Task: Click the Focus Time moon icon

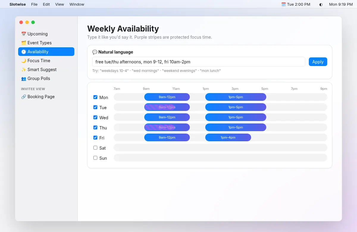Action: (x=24, y=61)
